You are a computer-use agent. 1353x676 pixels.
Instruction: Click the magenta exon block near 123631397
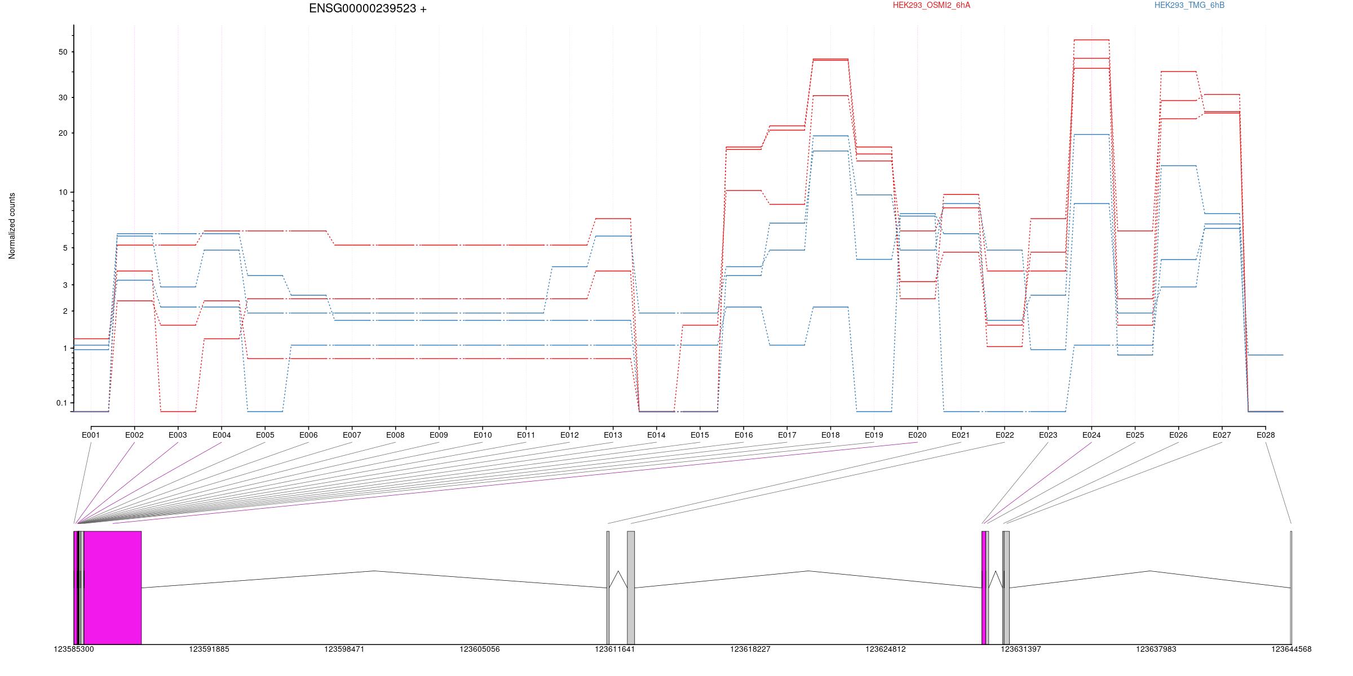pyautogui.click(x=984, y=588)
